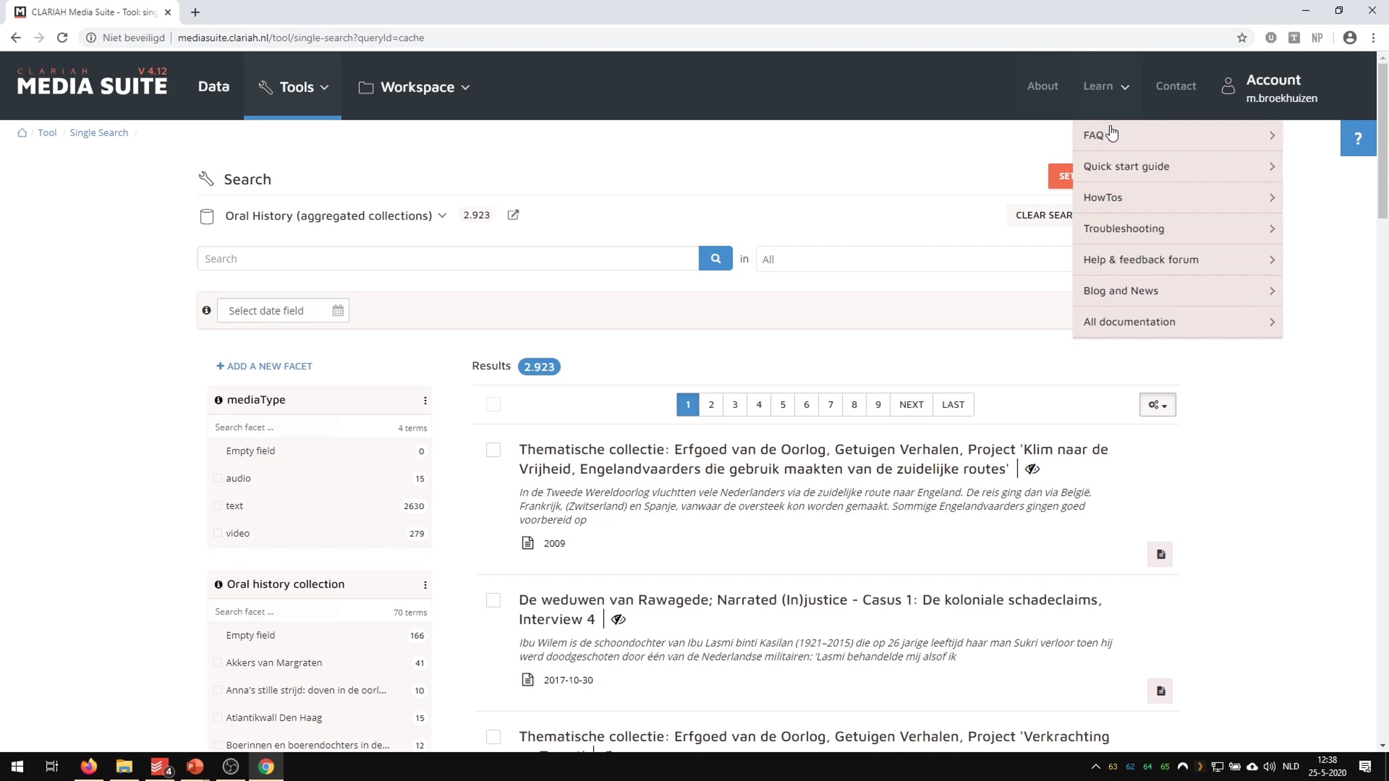1389x781 pixels.
Task: Click the blue search magnifier button
Action: (715, 259)
